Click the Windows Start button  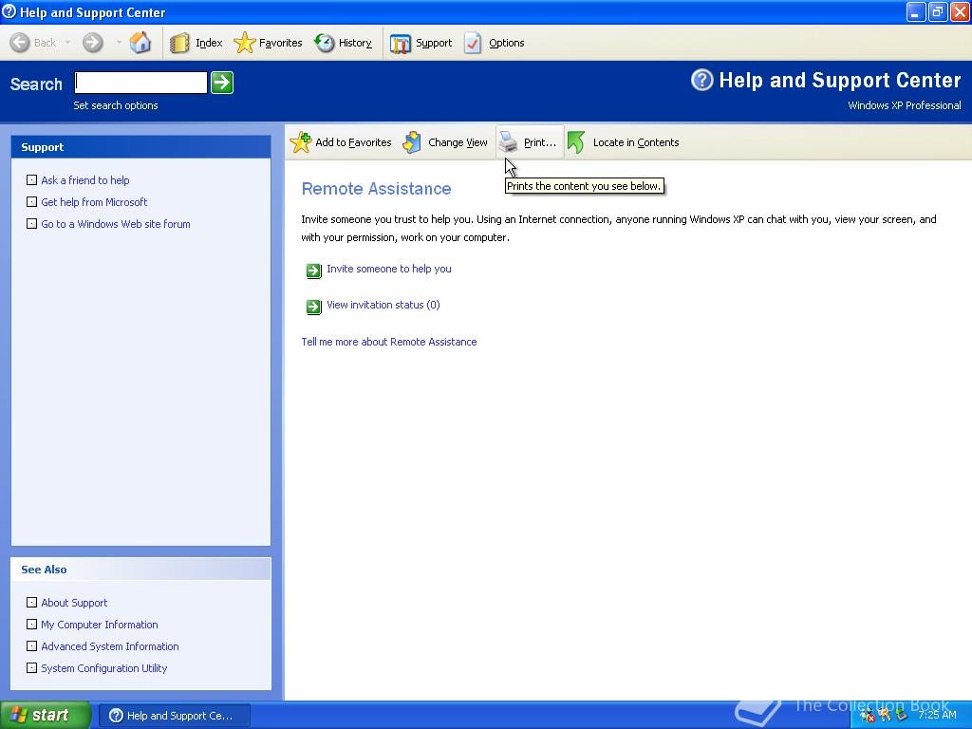point(46,715)
